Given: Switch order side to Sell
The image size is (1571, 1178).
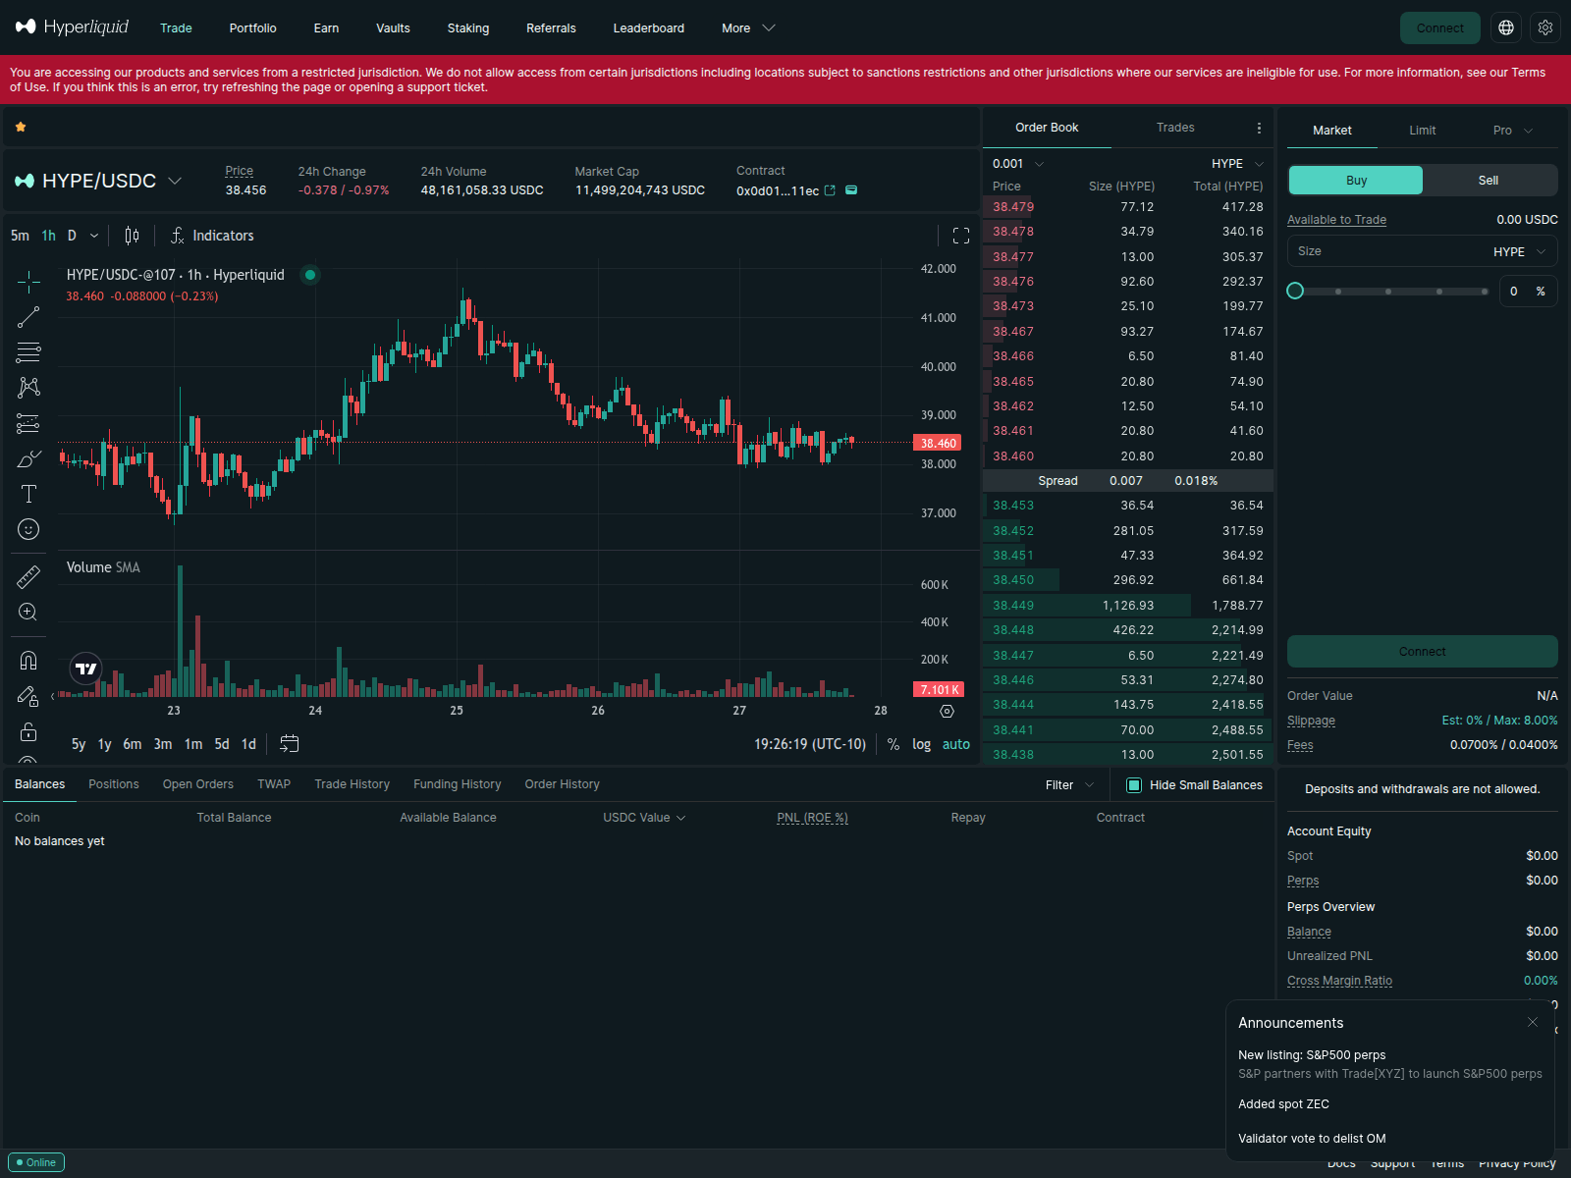Looking at the screenshot, I should (x=1489, y=181).
